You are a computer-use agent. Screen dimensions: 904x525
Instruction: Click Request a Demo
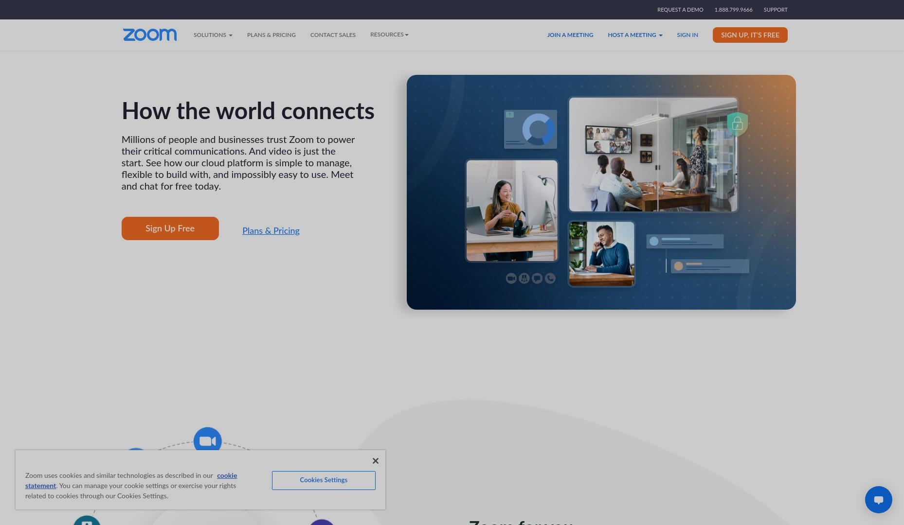[x=680, y=10]
